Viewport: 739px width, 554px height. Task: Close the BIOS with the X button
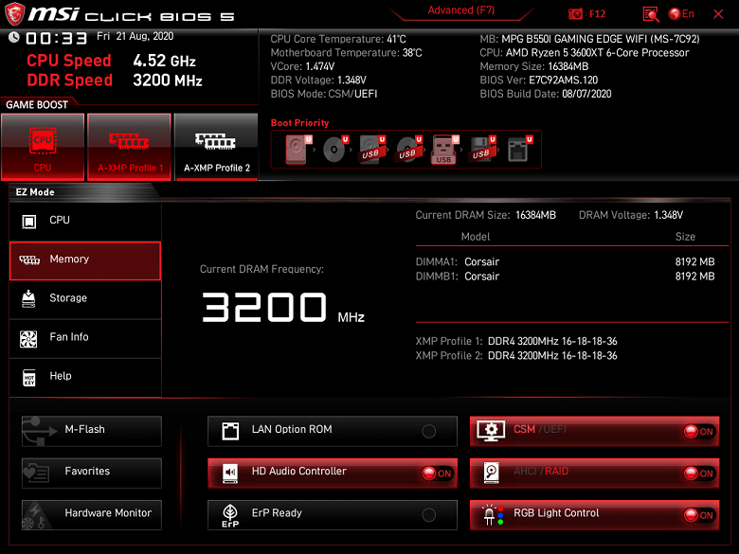point(718,14)
